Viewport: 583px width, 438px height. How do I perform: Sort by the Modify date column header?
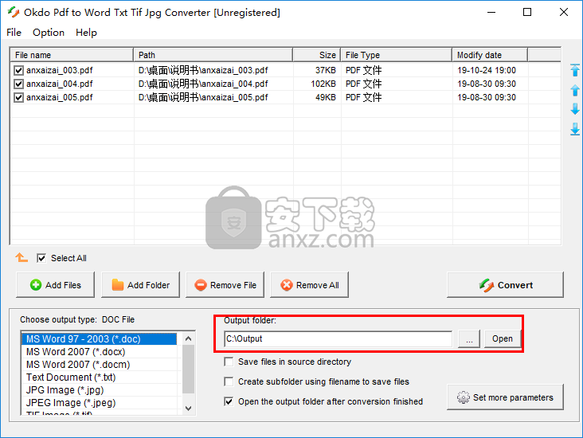pyautogui.click(x=490, y=55)
